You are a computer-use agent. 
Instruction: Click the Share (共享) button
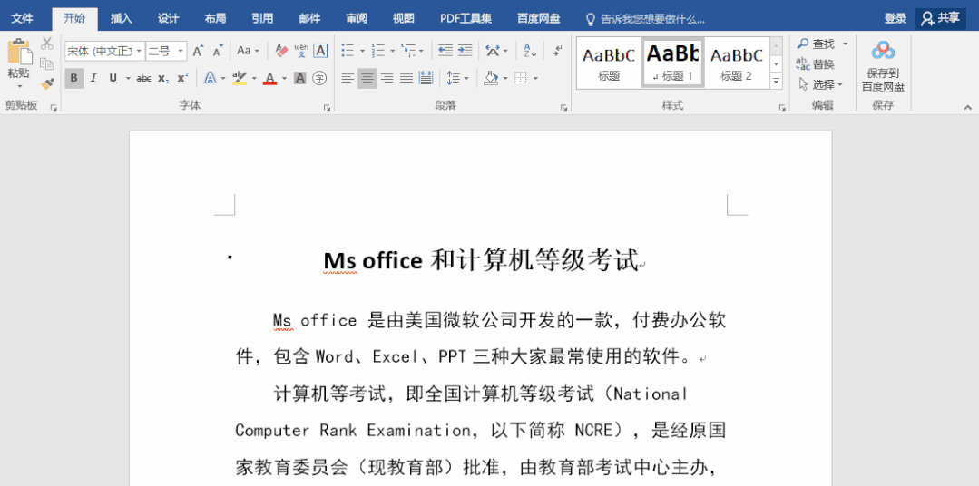(941, 19)
